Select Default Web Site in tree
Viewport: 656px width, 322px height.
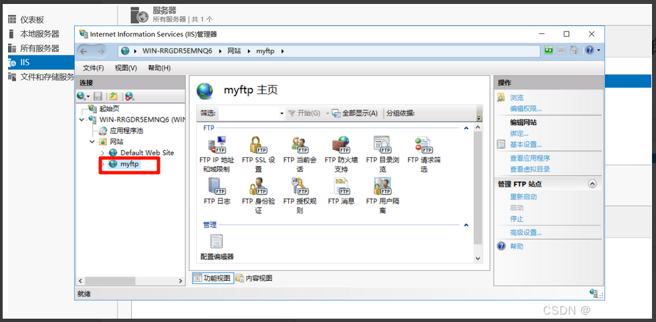click(x=147, y=153)
